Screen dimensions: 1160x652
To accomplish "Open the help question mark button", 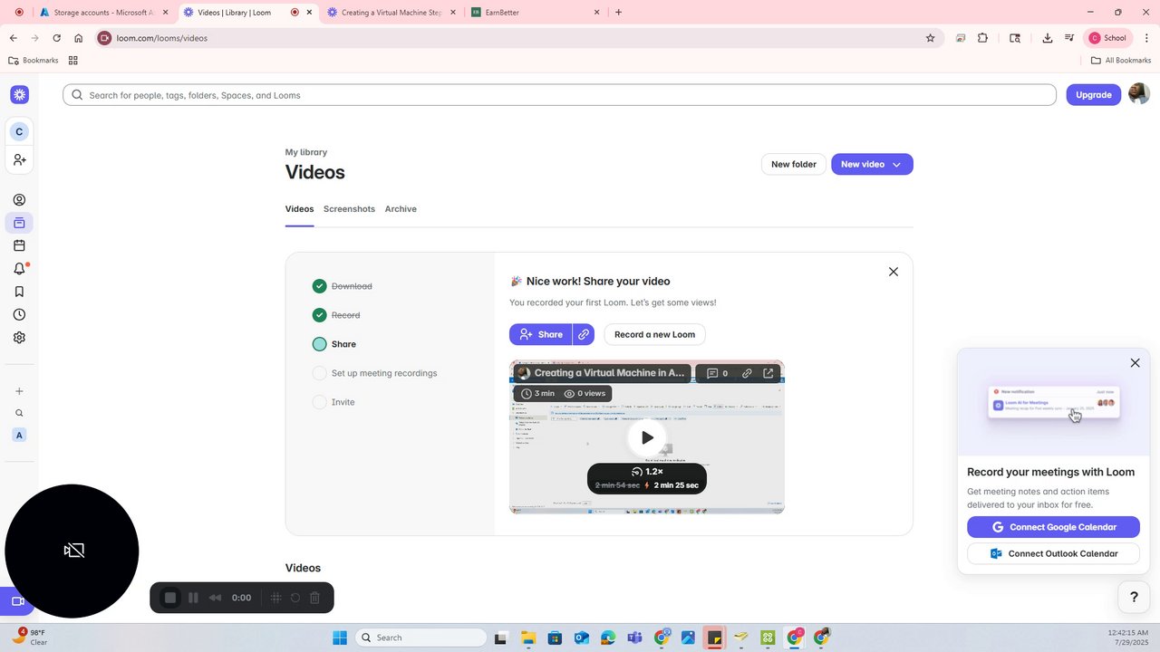I will point(1133,597).
